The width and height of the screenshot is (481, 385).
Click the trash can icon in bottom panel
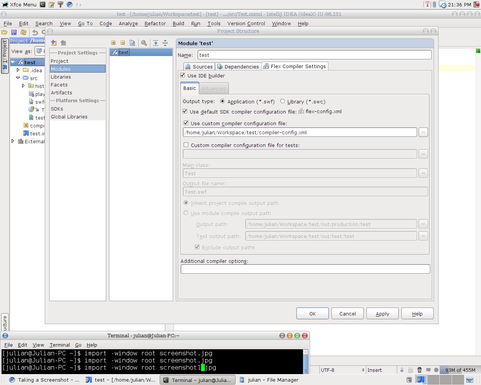click(x=409, y=380)
